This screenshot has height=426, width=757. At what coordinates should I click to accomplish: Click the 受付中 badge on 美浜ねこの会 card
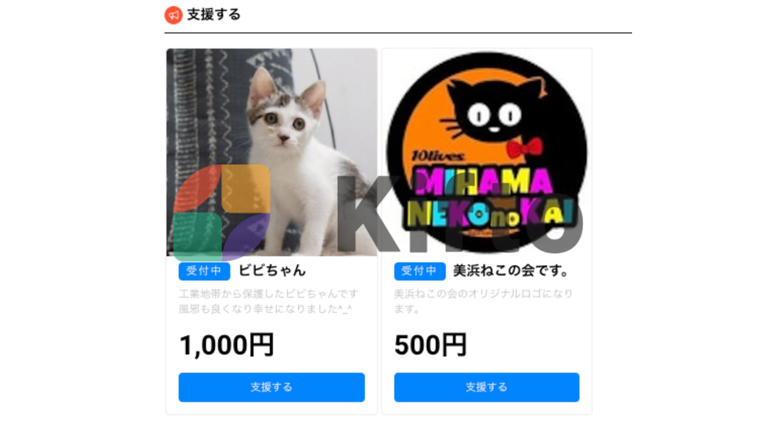(420, 271)
